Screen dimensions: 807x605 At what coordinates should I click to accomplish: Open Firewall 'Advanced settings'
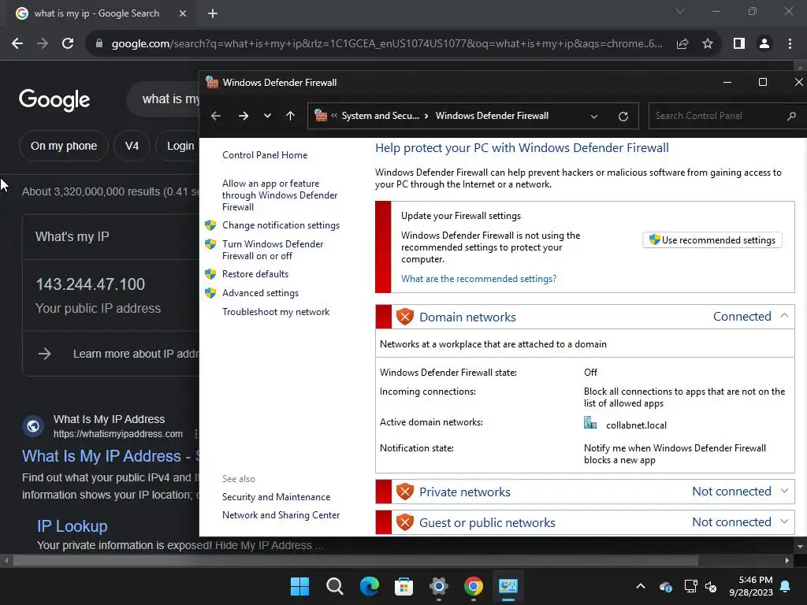(260, 293)
